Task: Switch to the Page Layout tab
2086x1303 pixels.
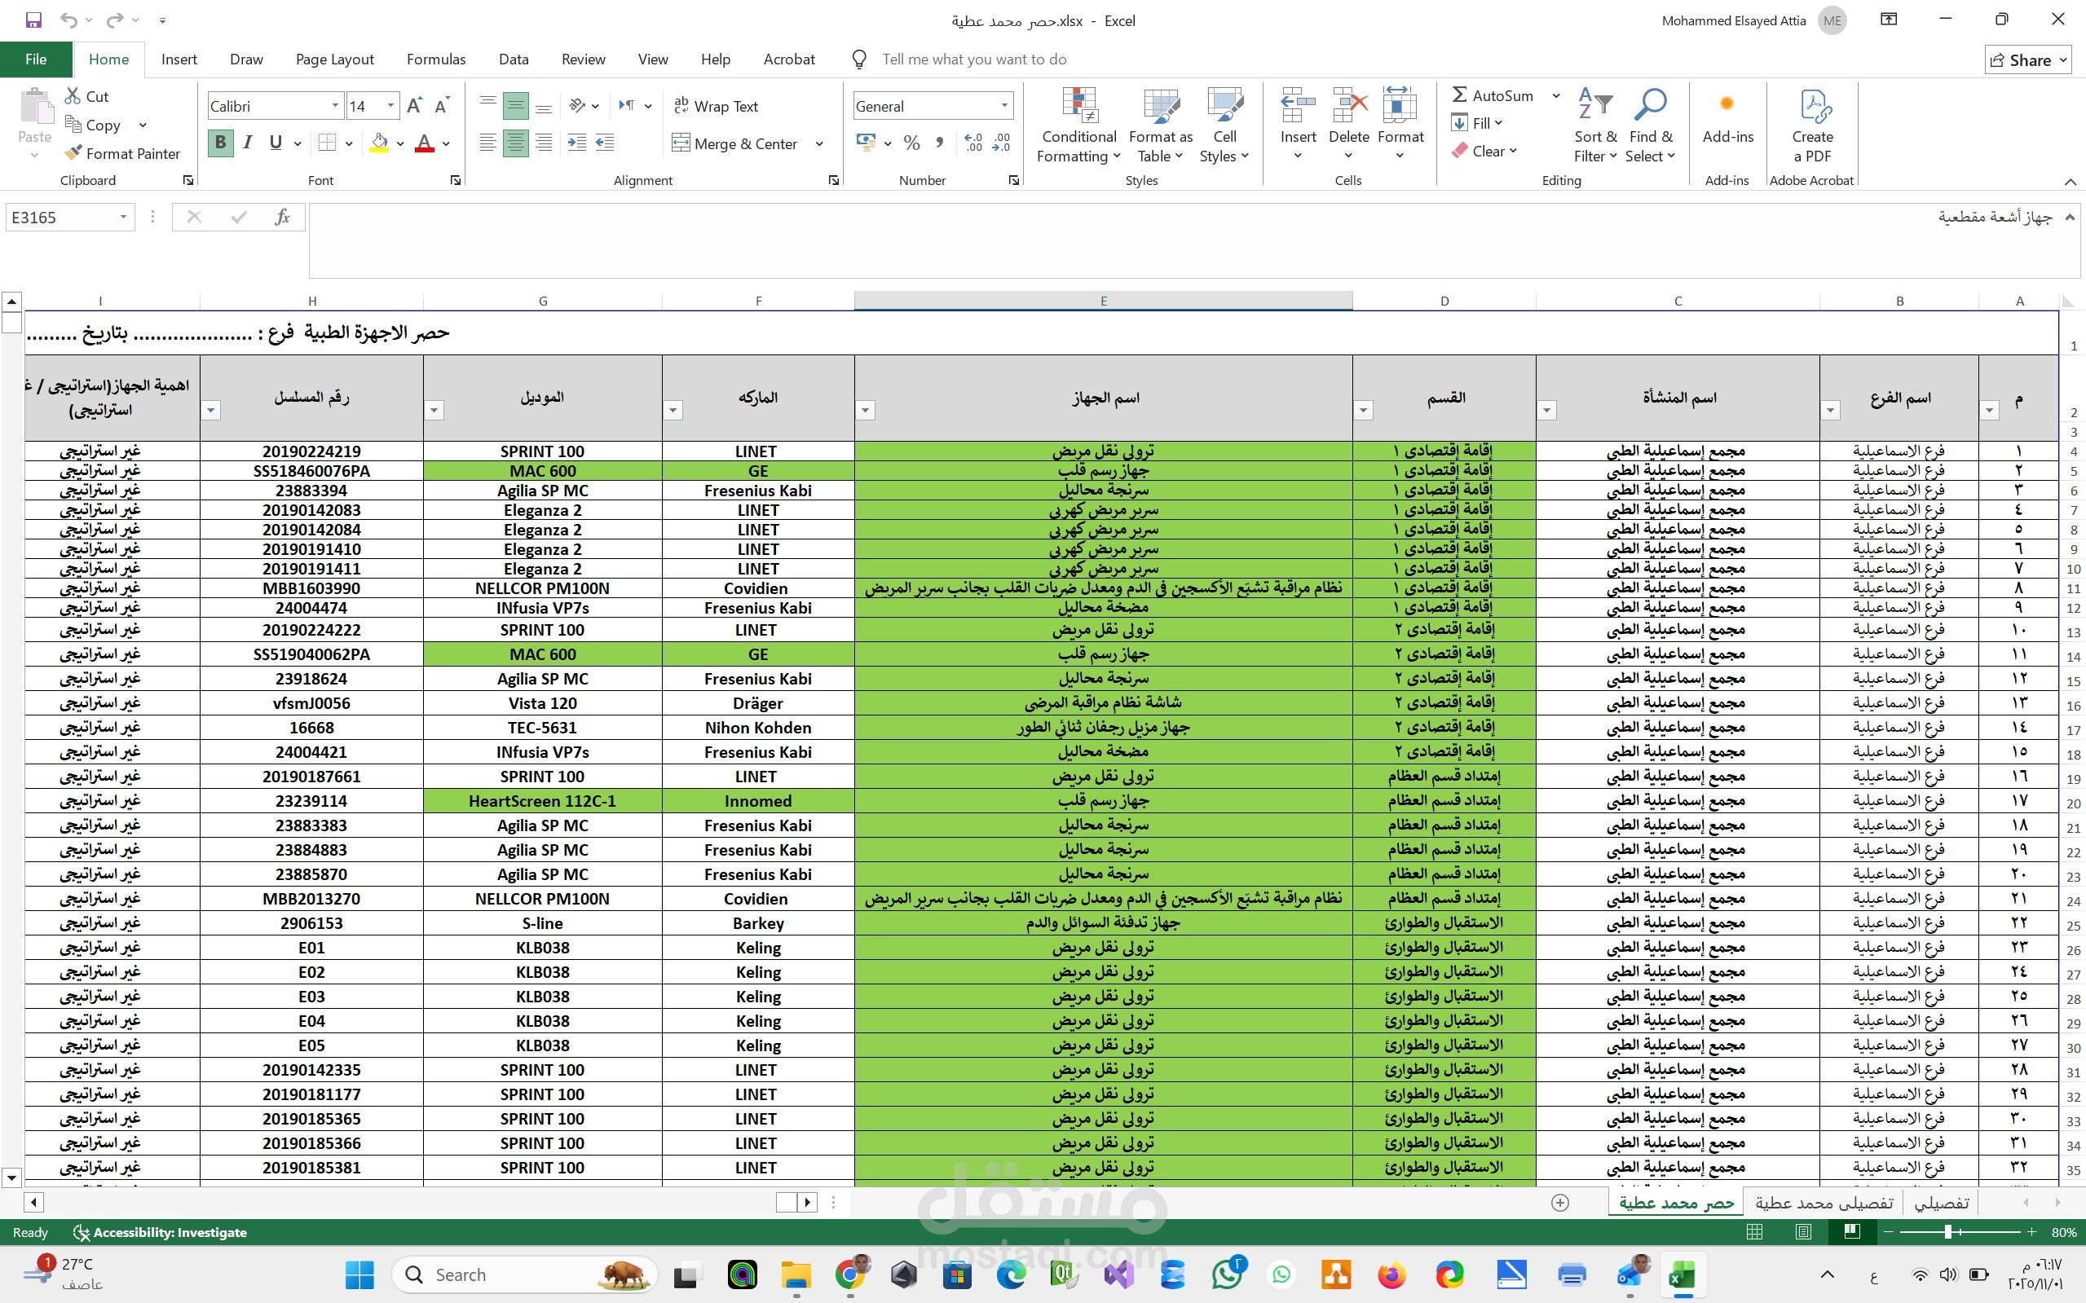Action: [334, 59]
